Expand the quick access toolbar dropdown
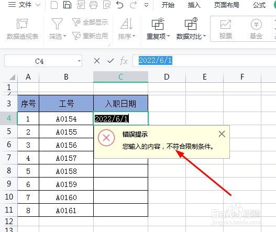 (x=146, y=5)
